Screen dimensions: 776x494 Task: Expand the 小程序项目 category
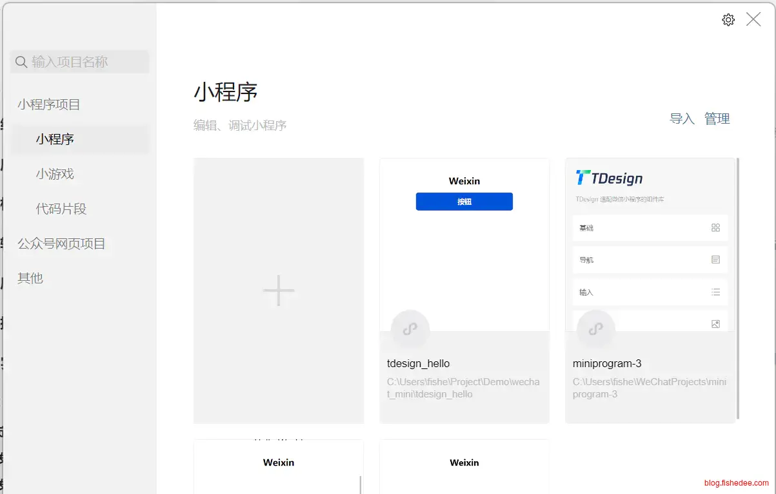(49, 104)
